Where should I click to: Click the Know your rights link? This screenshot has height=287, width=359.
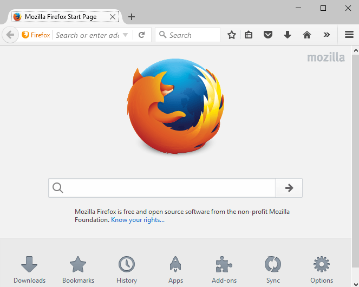(138, 220)
